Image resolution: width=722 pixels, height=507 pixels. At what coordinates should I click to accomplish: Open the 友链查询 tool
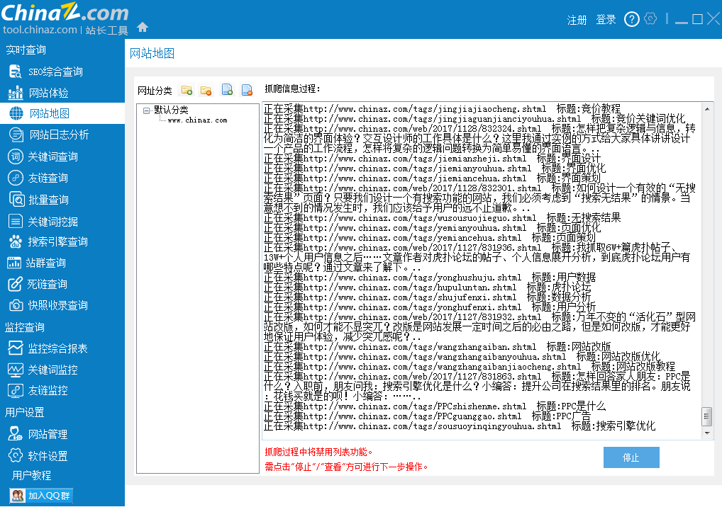38,178
